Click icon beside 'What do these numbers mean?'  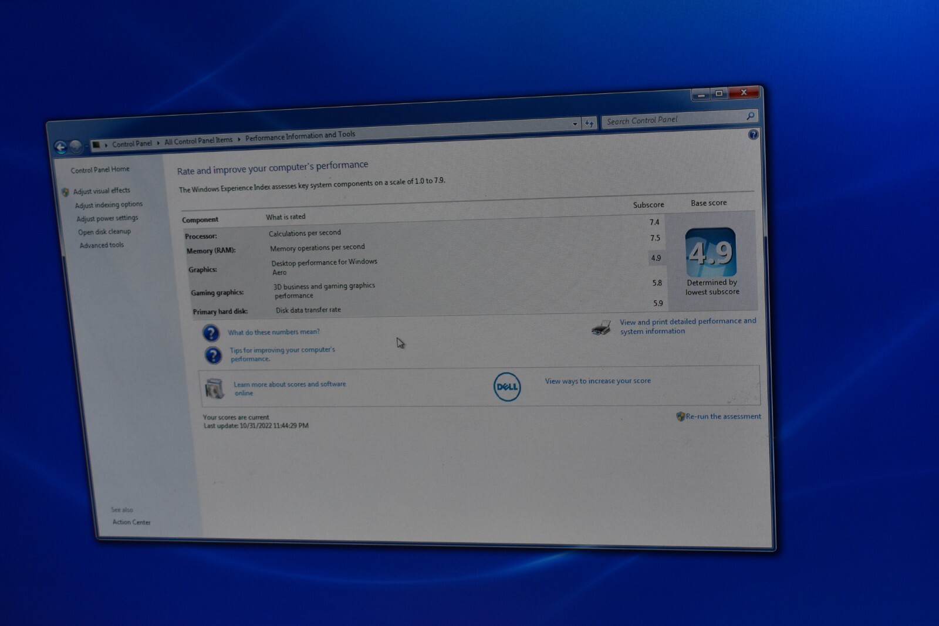[x=211, y=333]
